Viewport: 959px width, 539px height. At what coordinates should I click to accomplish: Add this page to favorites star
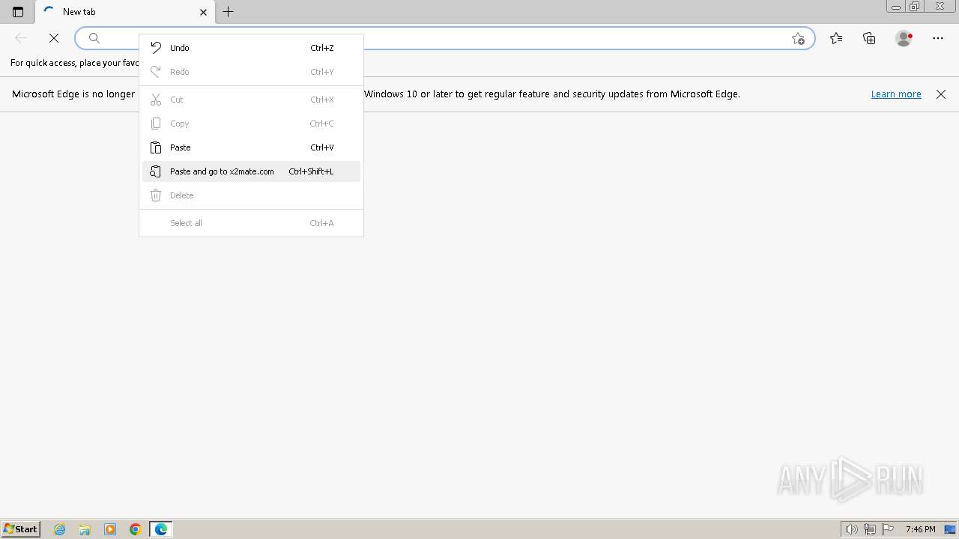pyautogui.click(x=798, y=38)
